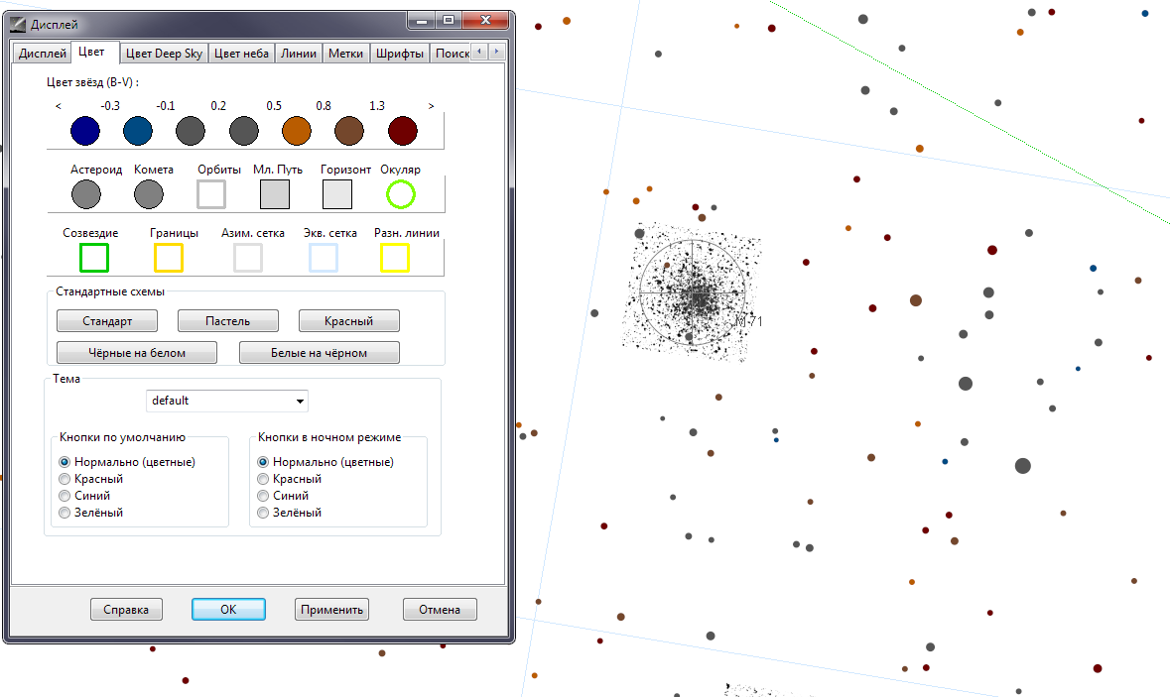Switch to the Цвет Deep Sky tab
1170x697 pixels.
(x=164, y=54)
